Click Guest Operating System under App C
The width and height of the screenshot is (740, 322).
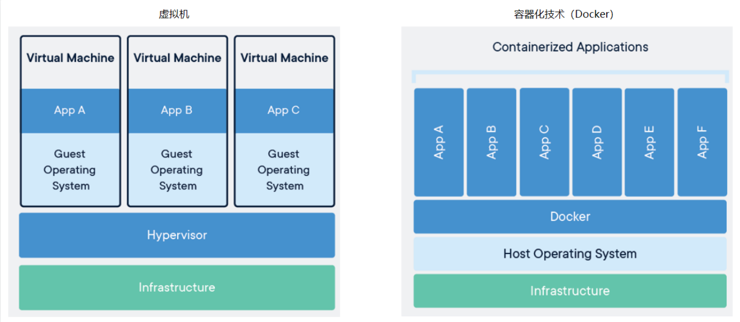point(284,169)
